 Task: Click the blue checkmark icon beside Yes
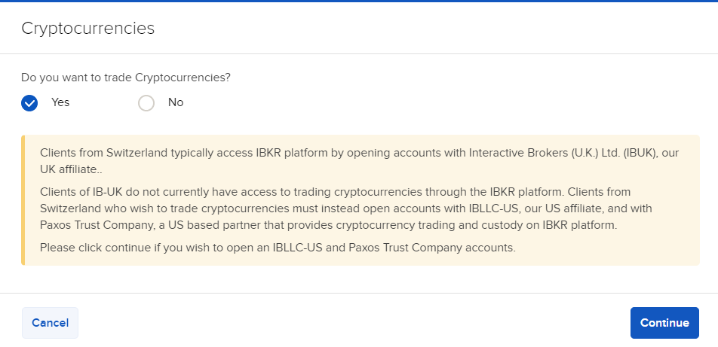(29, 103)
